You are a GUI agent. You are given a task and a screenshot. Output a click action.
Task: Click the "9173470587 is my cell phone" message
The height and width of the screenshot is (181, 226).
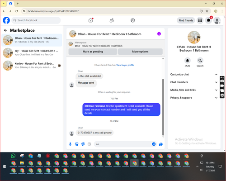point(94,133)
